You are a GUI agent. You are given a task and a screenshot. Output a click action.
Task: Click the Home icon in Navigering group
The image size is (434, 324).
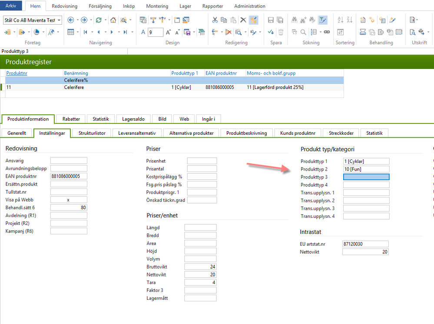(x=113, y=20)
